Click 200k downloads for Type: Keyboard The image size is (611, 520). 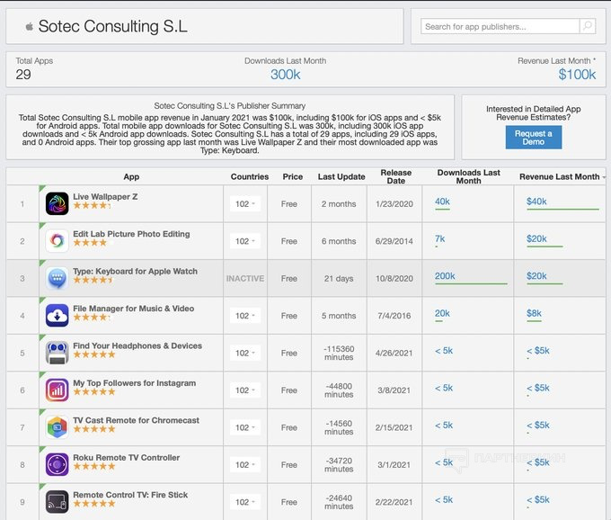point(445,276)
